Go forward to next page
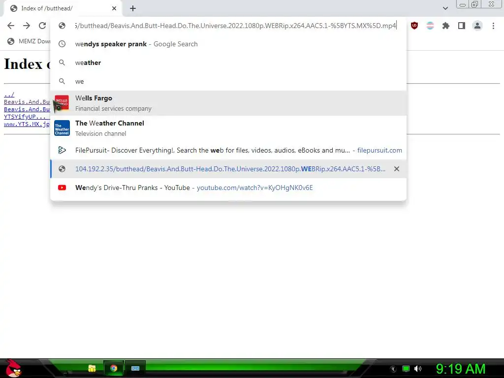This screenshot has width=504, height=378. point(27,26)
